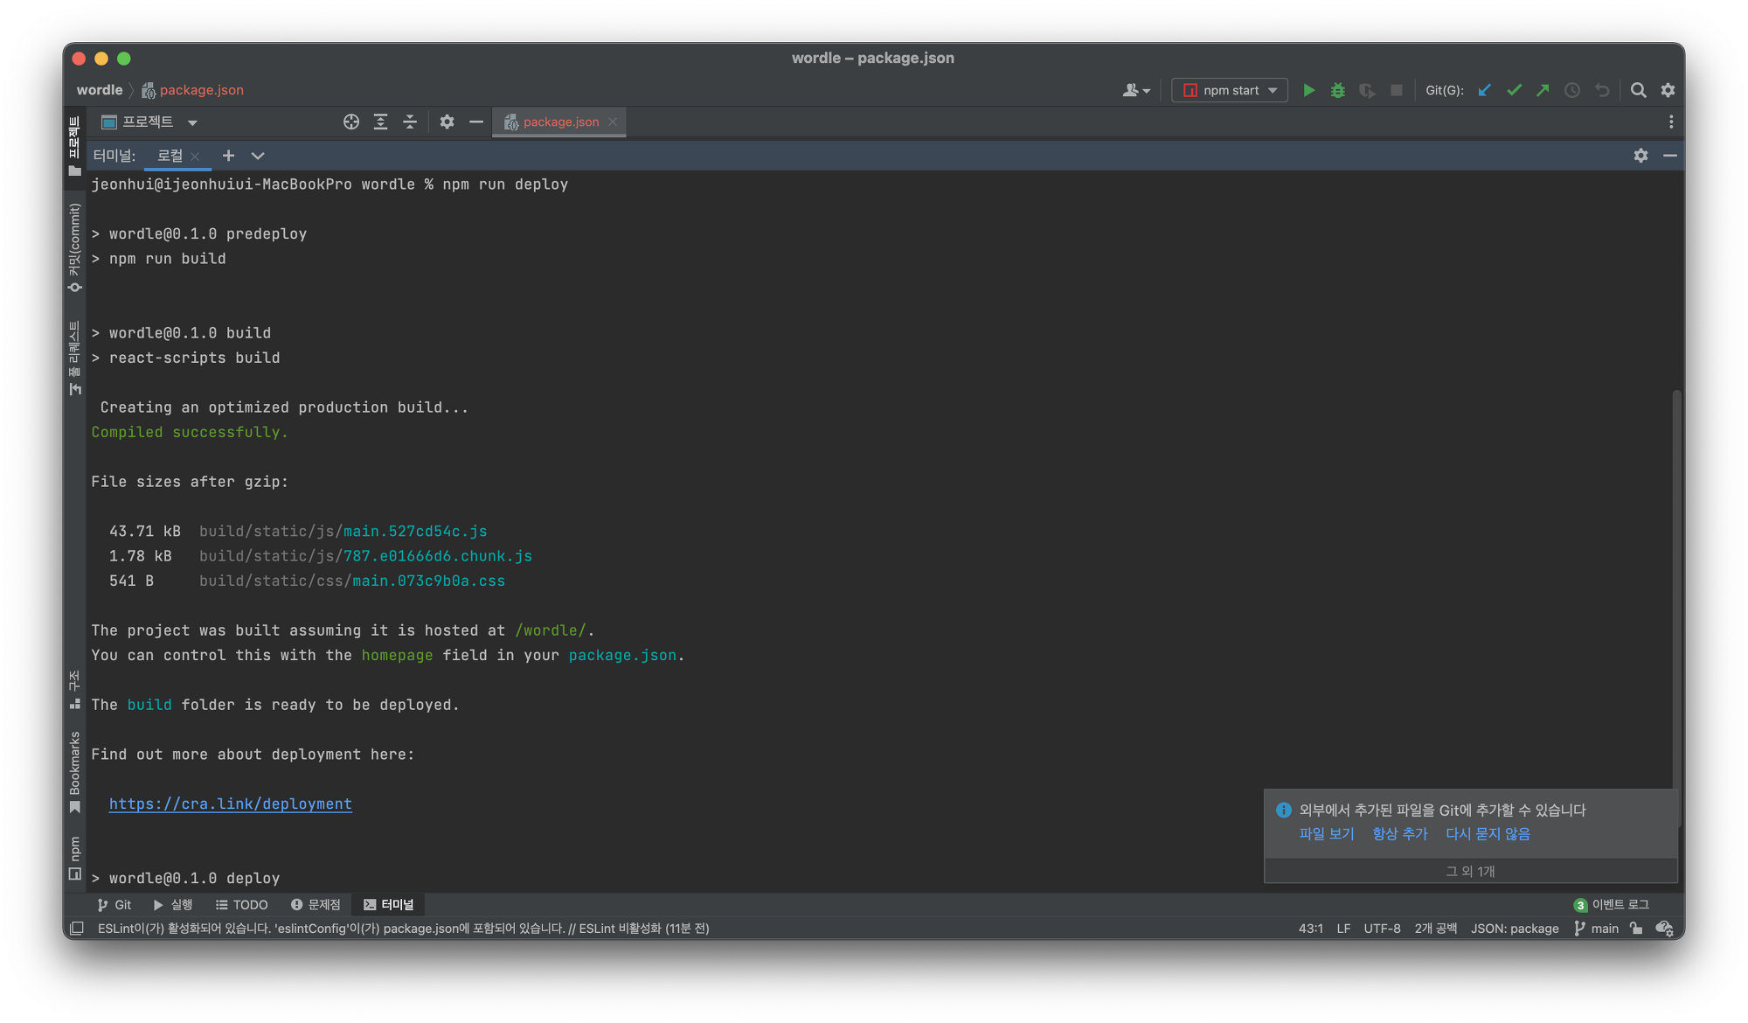Run with coverage icon
This screenshot has width=1748, height=1023.
(x=1367, y=90)
